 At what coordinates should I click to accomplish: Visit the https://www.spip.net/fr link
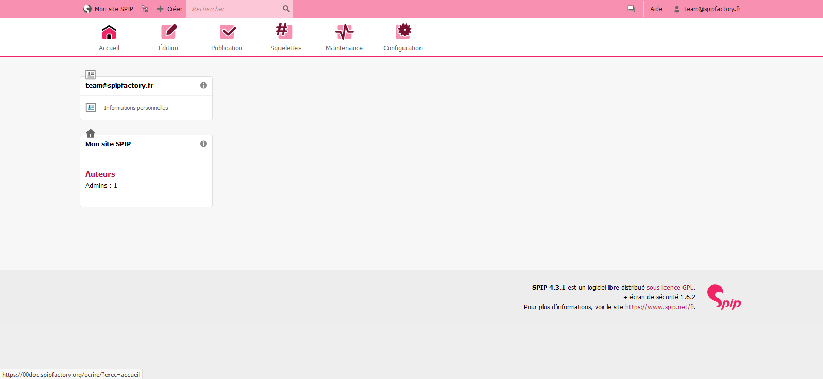[659, 307]
